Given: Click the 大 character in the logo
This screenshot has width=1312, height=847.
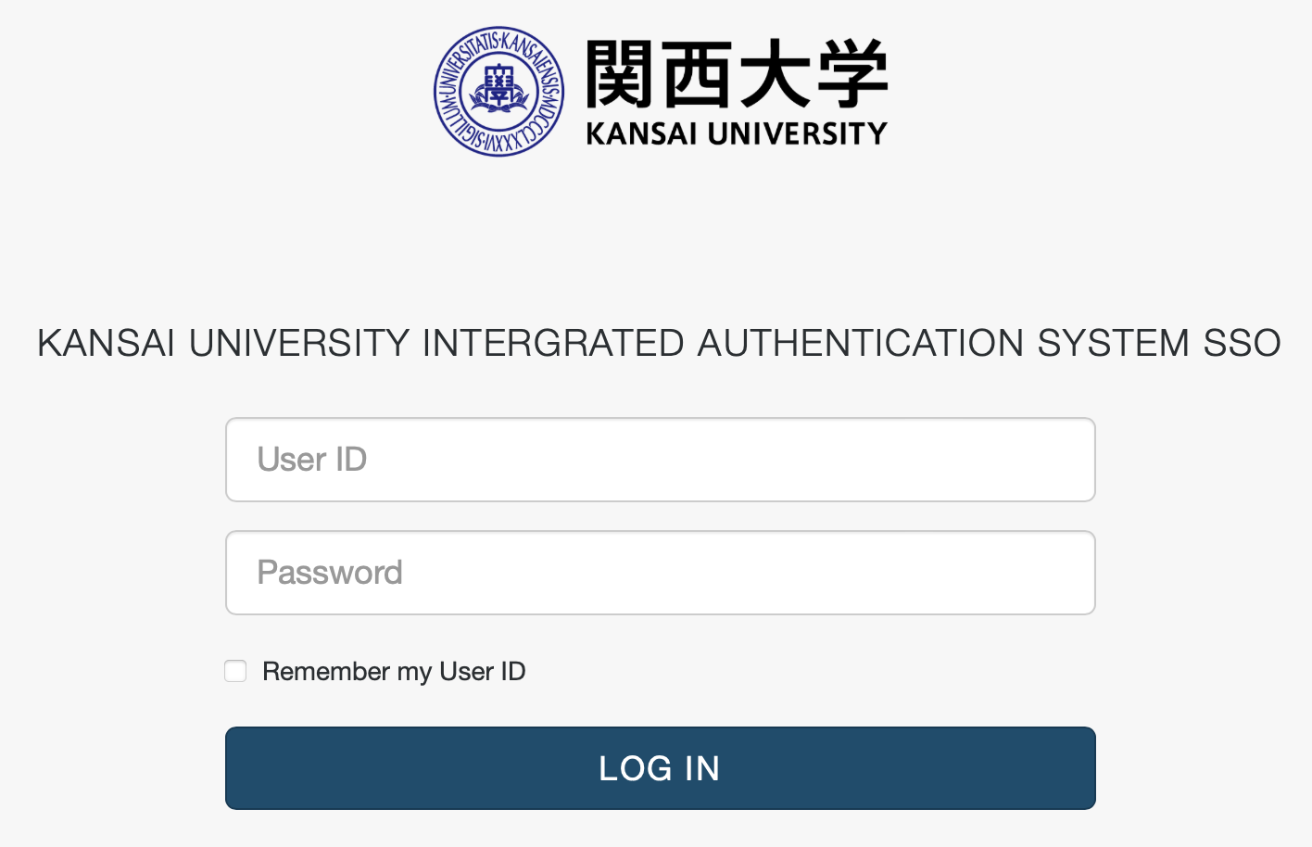Looking at the screenshot, I should point(776,74).
